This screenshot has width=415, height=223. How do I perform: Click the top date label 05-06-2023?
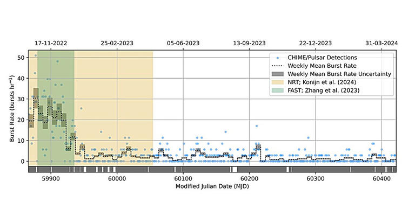(183, 43)
